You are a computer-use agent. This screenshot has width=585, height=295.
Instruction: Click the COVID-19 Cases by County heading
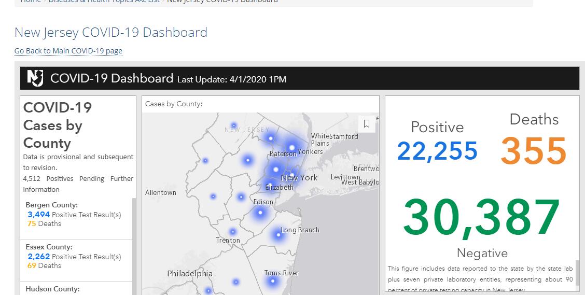[58, 125]
